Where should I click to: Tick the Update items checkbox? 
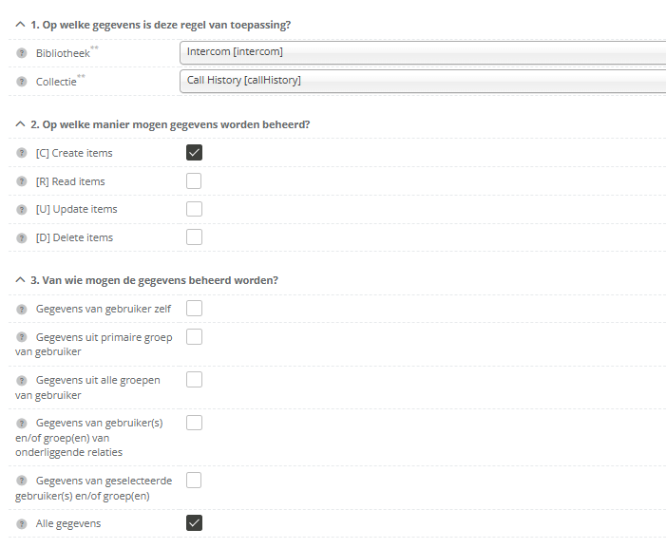click(194, 209)
